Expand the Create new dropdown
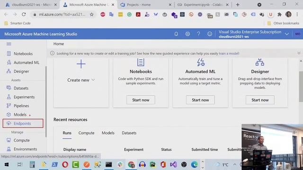The height and width of the screenshot is (170, 303). coord(93,80)
